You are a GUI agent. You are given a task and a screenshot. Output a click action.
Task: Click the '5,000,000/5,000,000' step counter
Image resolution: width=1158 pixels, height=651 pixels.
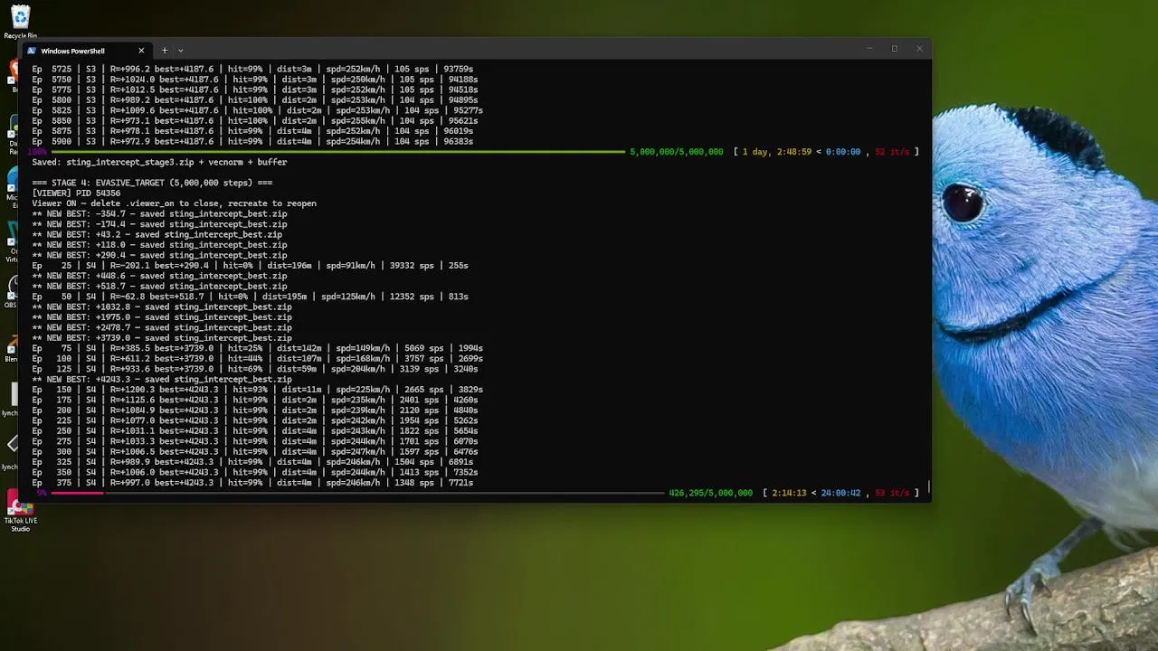coord(676,152)
